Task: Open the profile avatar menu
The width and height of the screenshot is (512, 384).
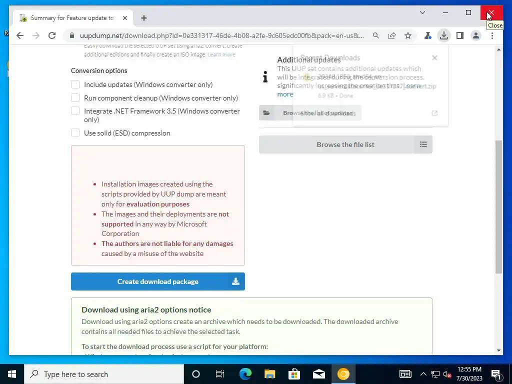Action: (476, 35)
